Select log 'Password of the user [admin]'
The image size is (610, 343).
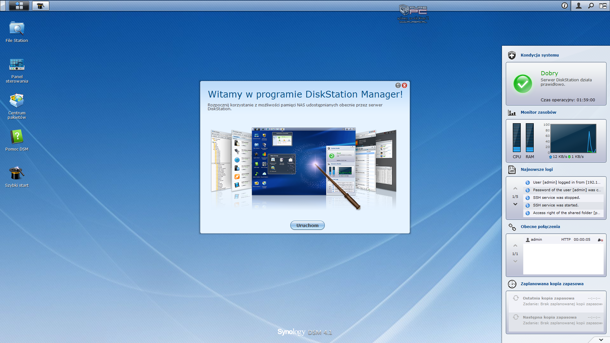click(563, 190)
